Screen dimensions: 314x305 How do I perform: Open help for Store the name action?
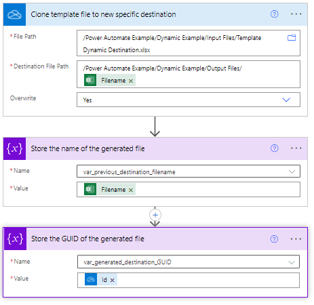pyautogui.click(x=274, y=148)
